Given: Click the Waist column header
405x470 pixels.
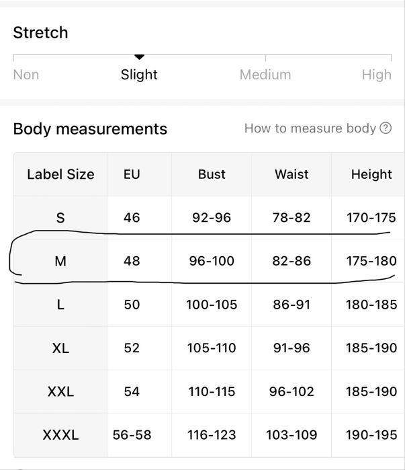Looking at the screenshot, I should click(x=291, y=174).
